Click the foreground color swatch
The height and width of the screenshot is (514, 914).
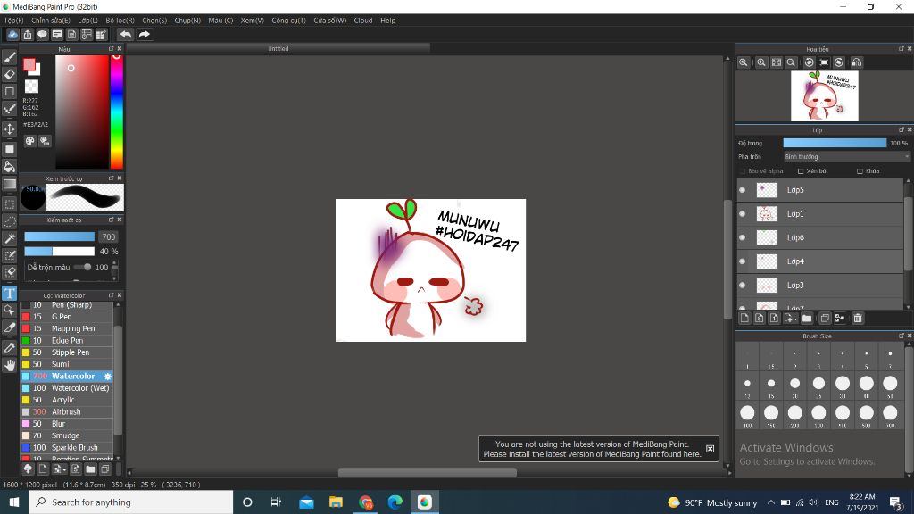(29, 64)
